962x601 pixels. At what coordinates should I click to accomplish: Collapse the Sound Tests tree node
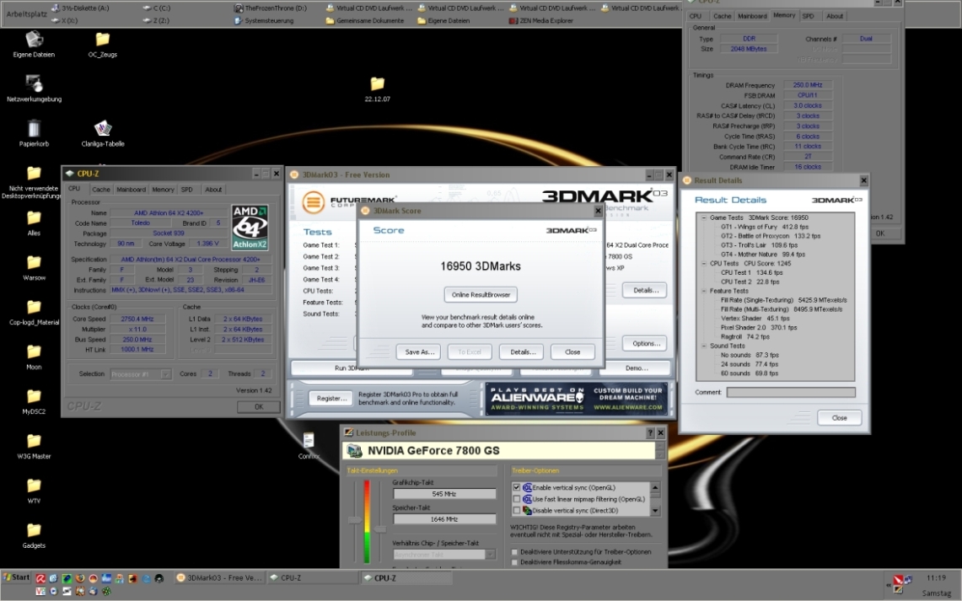click(x=704, y=346)
